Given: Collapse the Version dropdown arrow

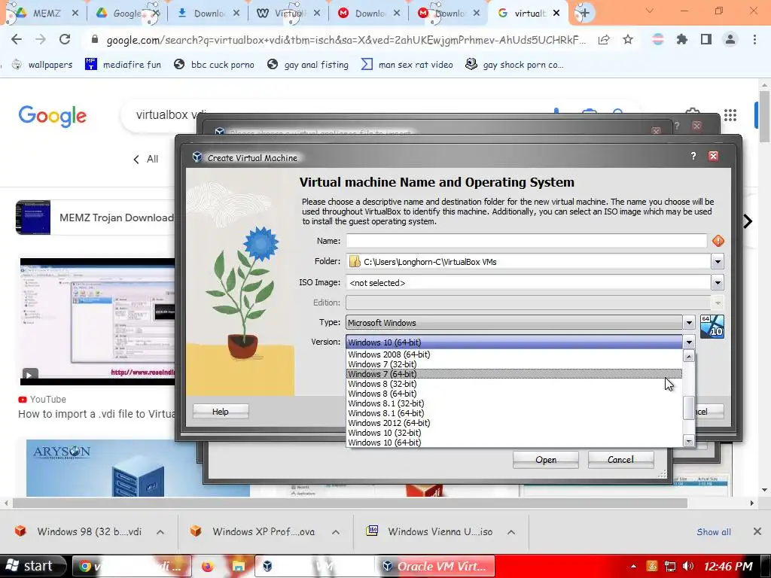Looking at the screenshot, I should [689, 342].
